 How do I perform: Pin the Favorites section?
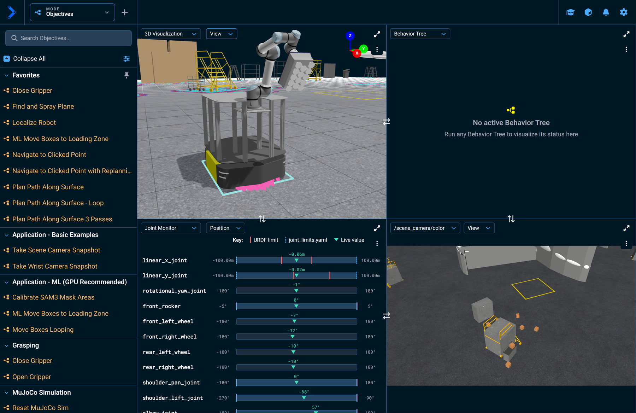(126, 75)
